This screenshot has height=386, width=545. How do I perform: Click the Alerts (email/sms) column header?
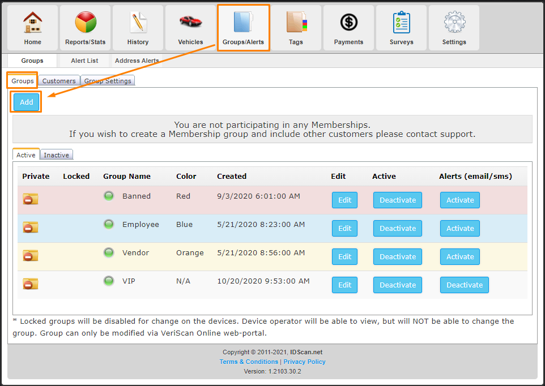click(475, 177)
